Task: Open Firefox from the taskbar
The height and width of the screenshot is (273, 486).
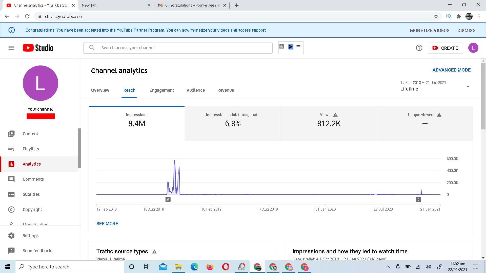Action: (x=210, y=267)
